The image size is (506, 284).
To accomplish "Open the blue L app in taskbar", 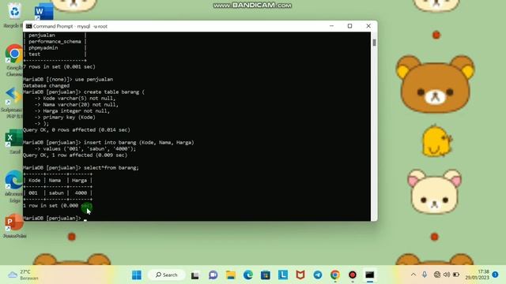I will [x=283, y=275].
